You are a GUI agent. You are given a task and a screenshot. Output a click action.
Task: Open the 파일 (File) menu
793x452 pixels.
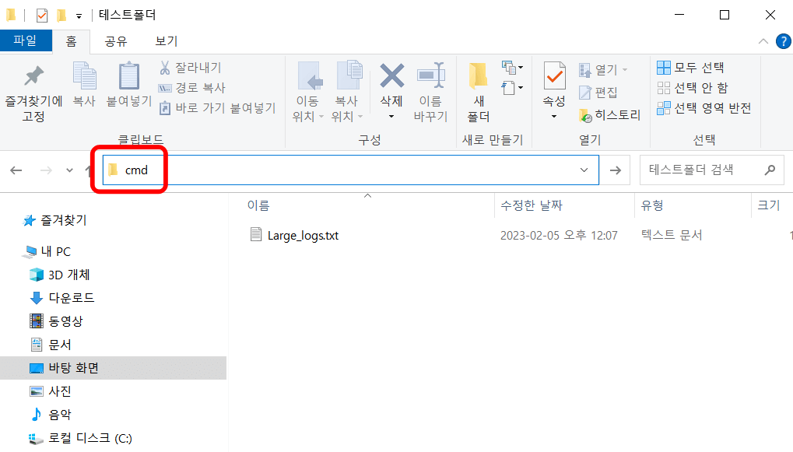[x=26, y=41]
